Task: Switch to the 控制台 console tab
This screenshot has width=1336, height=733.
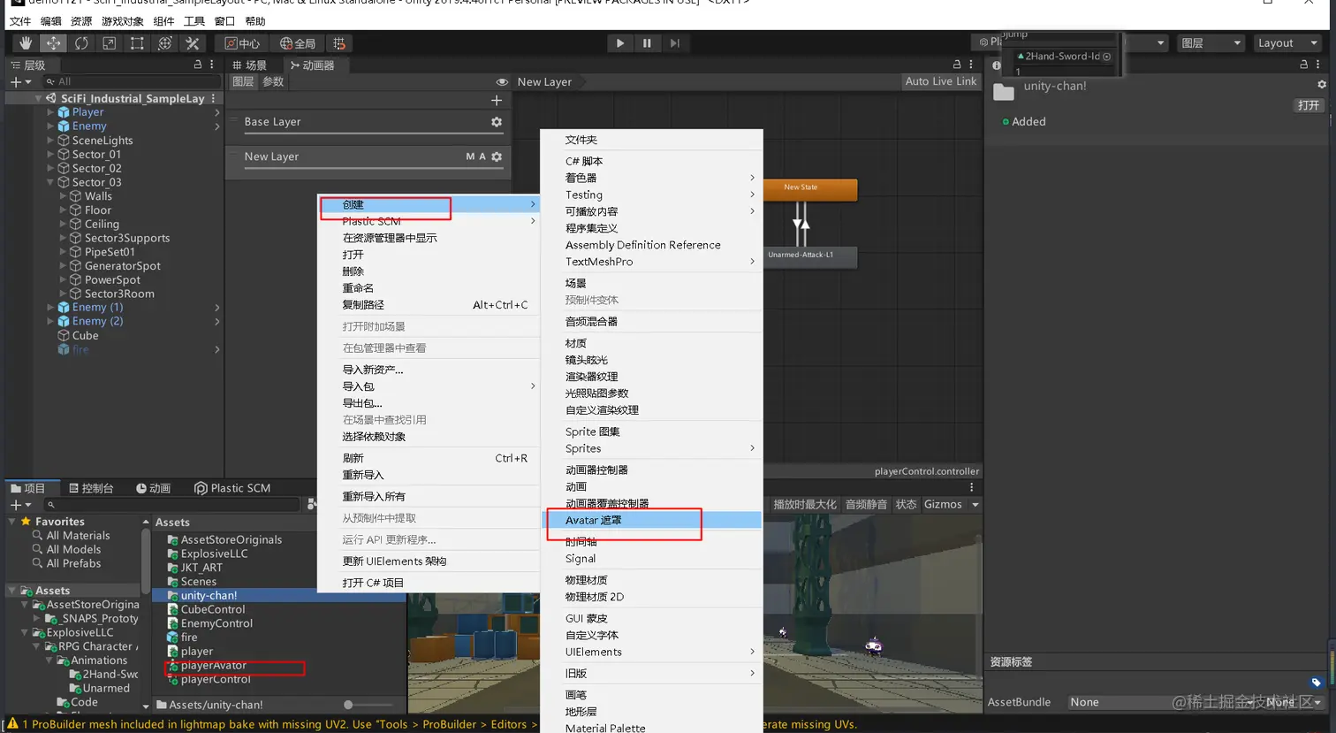Action: (92, 488)
